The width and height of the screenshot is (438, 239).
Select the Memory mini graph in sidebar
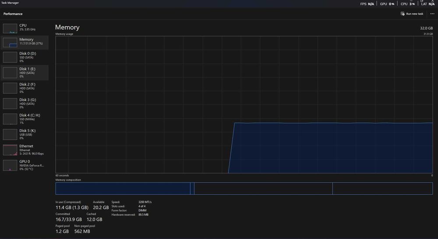pyautogui.click(x=10, y=43)
